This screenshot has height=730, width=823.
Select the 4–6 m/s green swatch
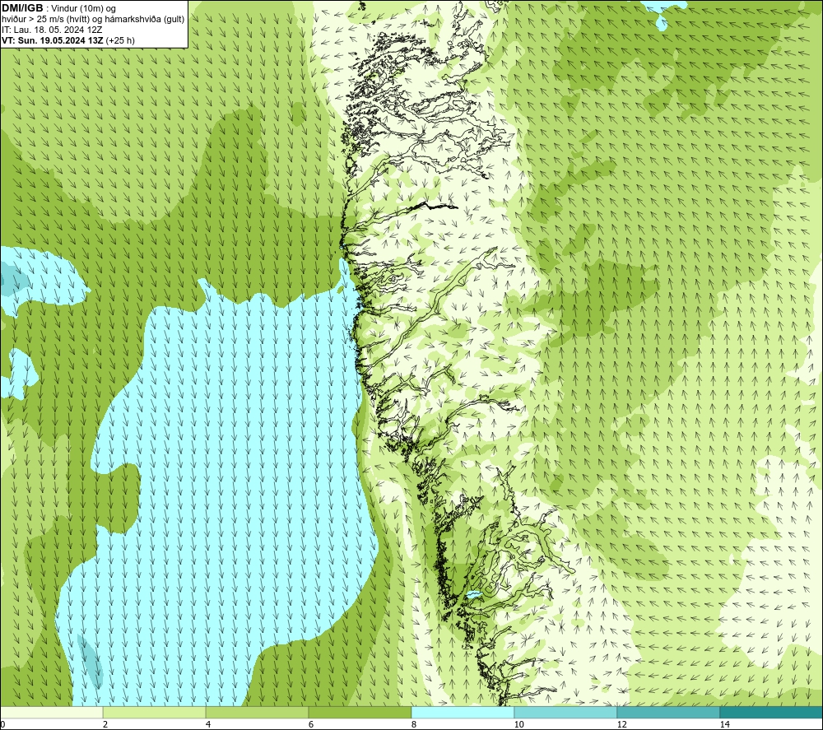(257, 712)
